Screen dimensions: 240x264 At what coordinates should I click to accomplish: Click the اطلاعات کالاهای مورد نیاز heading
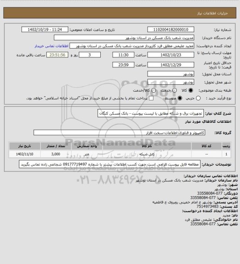coord(208,121)
